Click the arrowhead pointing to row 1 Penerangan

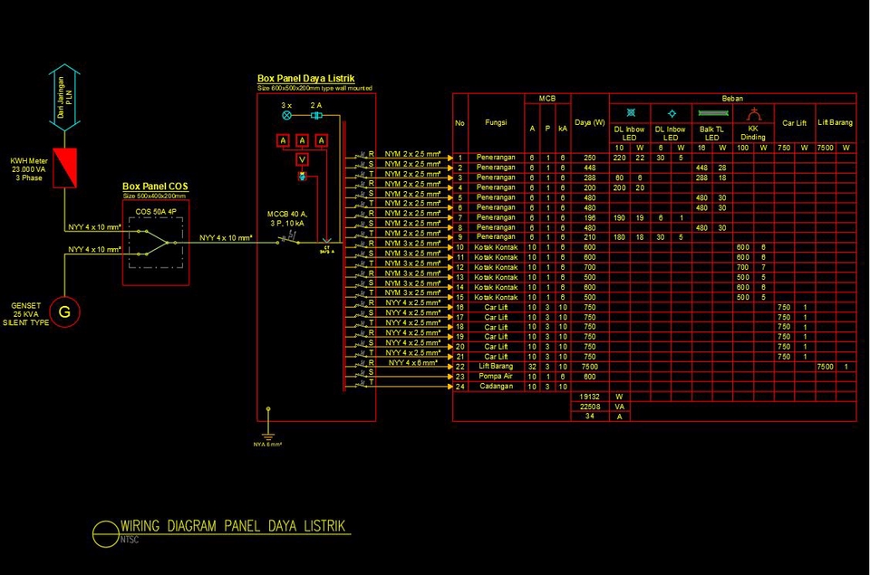(x=450, y=158)
